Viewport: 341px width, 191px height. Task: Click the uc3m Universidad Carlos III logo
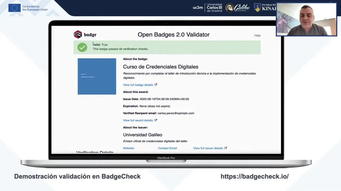(x=208, y=8)
